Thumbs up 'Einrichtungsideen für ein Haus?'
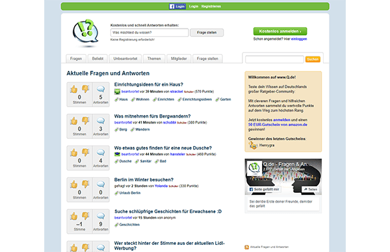Viewport: 390px width, 252px height. [74, 89]
